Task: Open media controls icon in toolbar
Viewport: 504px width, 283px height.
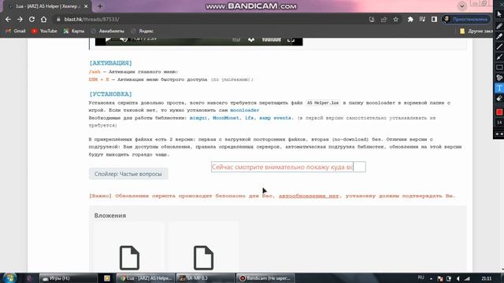Action: [422, 19]
